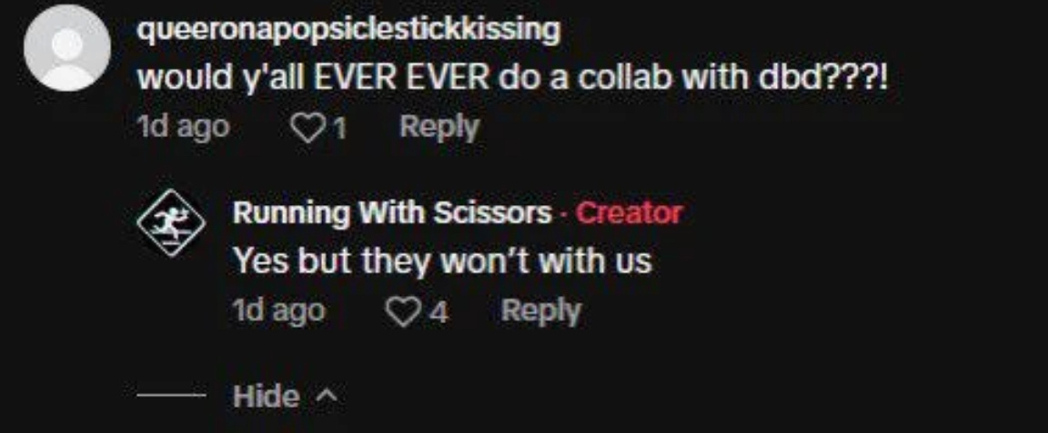Click the like count 1 on the first comment
The height and width of the screenshot is (433, 1048).
[339, 128]
